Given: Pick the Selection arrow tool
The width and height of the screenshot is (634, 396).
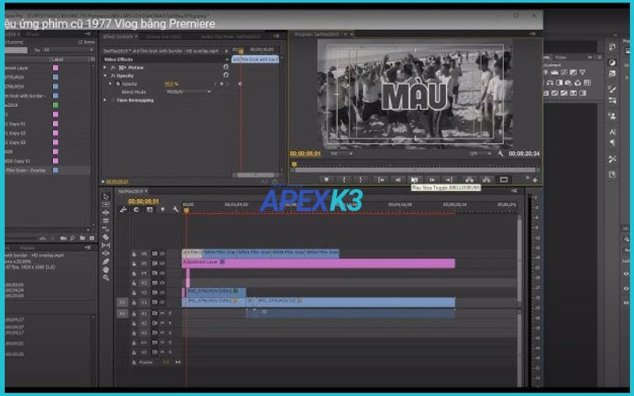Looking at the screenshot, I should coord(106,196).
